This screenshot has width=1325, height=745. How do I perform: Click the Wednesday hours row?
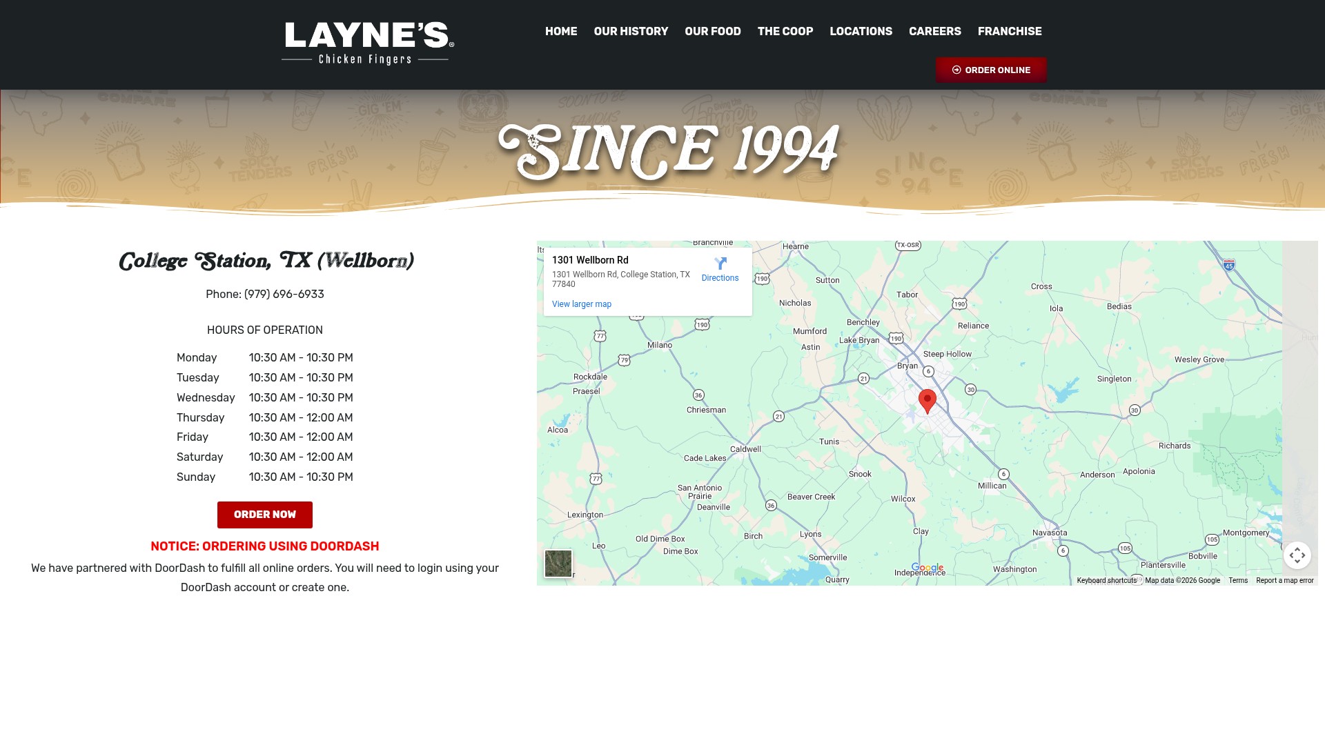pos(265,397)
